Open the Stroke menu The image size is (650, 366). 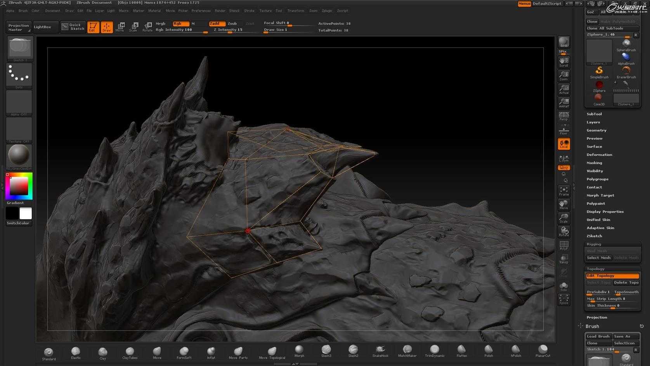[x=249, y=11]
